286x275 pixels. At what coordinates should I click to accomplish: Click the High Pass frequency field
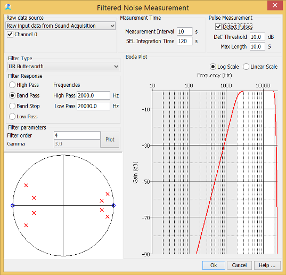93,95
